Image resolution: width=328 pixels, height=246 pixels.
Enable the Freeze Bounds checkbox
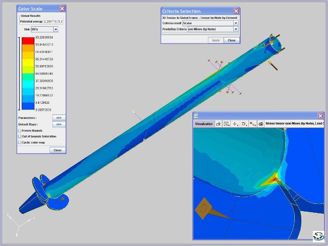tap(20, 131)
